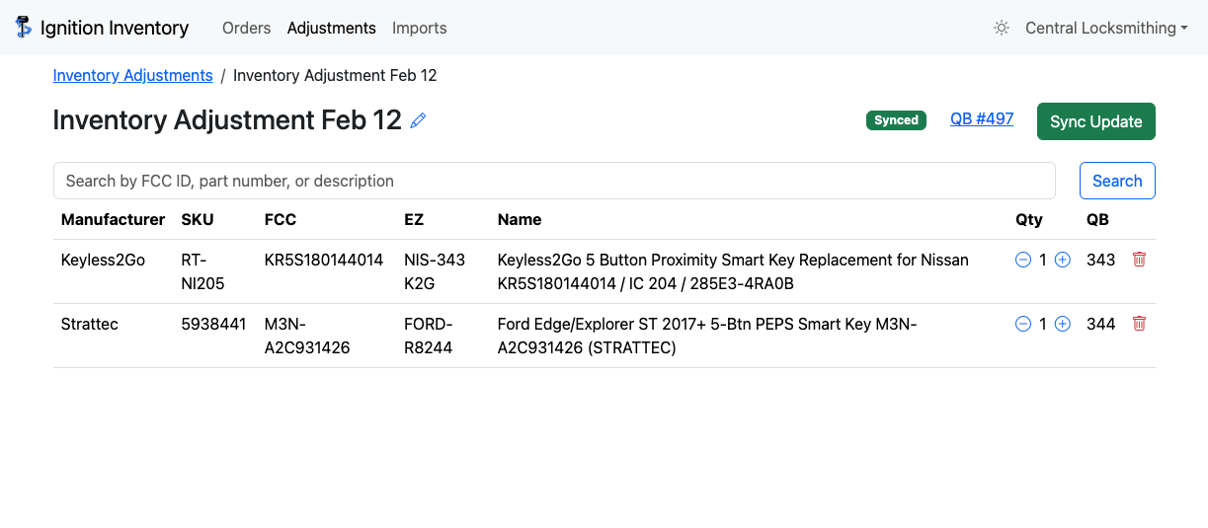Delete the Strattec item with trash icon

[x=1139, y=324]
